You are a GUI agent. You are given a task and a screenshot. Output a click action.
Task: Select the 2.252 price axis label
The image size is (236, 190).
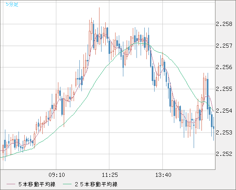(224, 154)
